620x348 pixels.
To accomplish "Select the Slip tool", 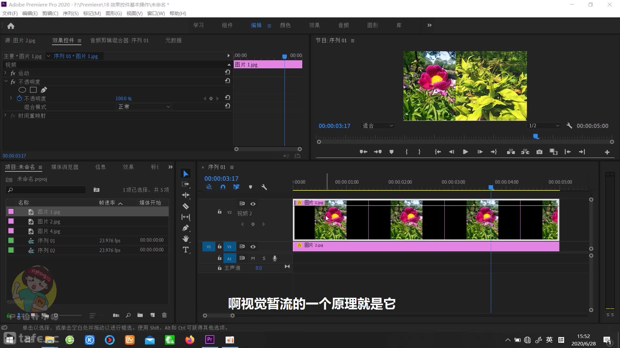I will tap(186, 217).
